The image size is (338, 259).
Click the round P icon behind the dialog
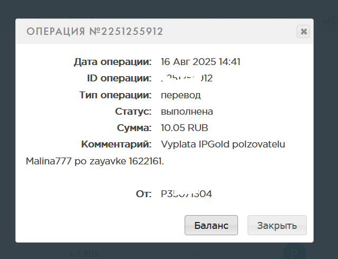[x=295, y=252]
